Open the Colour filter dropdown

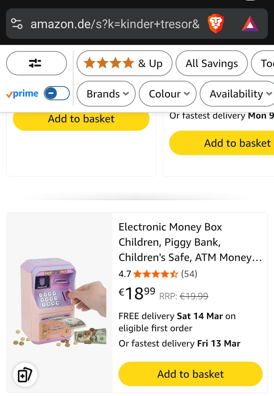coord(167,94)
